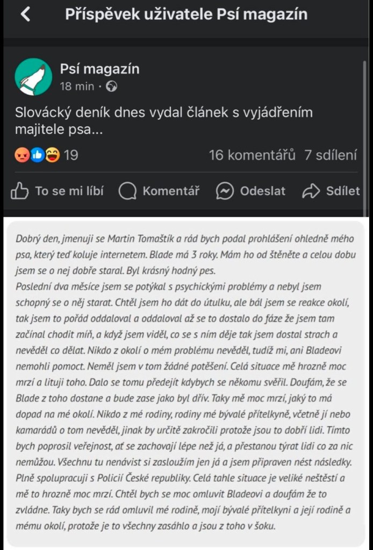Image resolution: width=373 pixels, height=550 pixels.
Task: Show the 19 reactions count
Action: [x=71, y=156]
